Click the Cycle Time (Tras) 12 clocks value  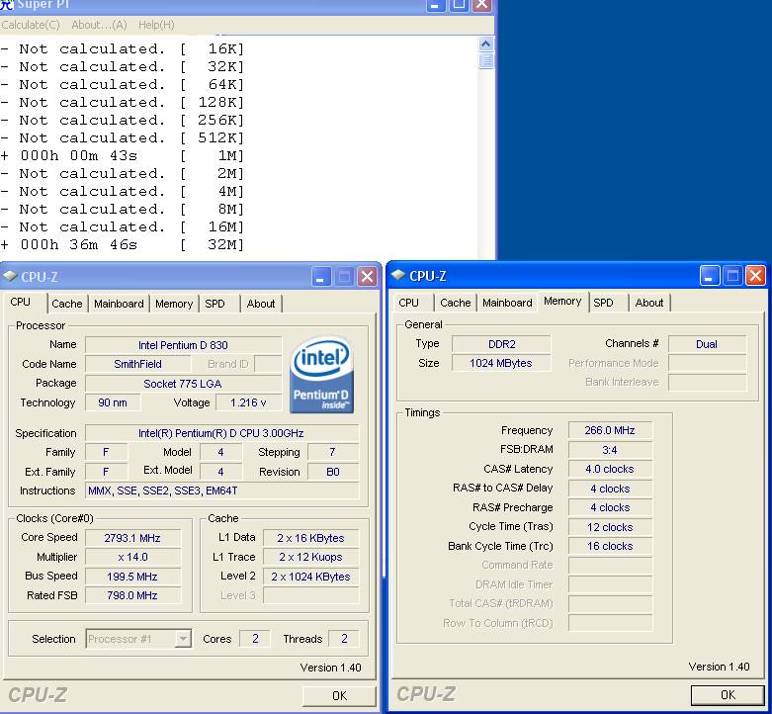[610, 527]
